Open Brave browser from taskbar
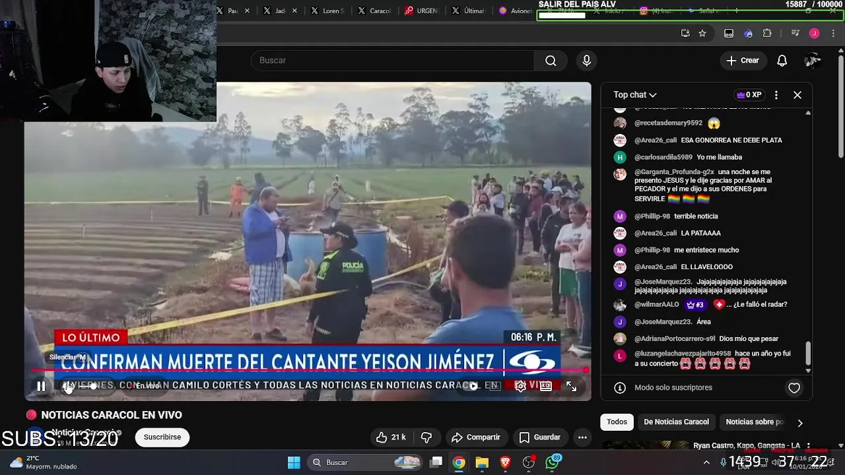The width and height of the screenshot is (845, 475). 506,462
